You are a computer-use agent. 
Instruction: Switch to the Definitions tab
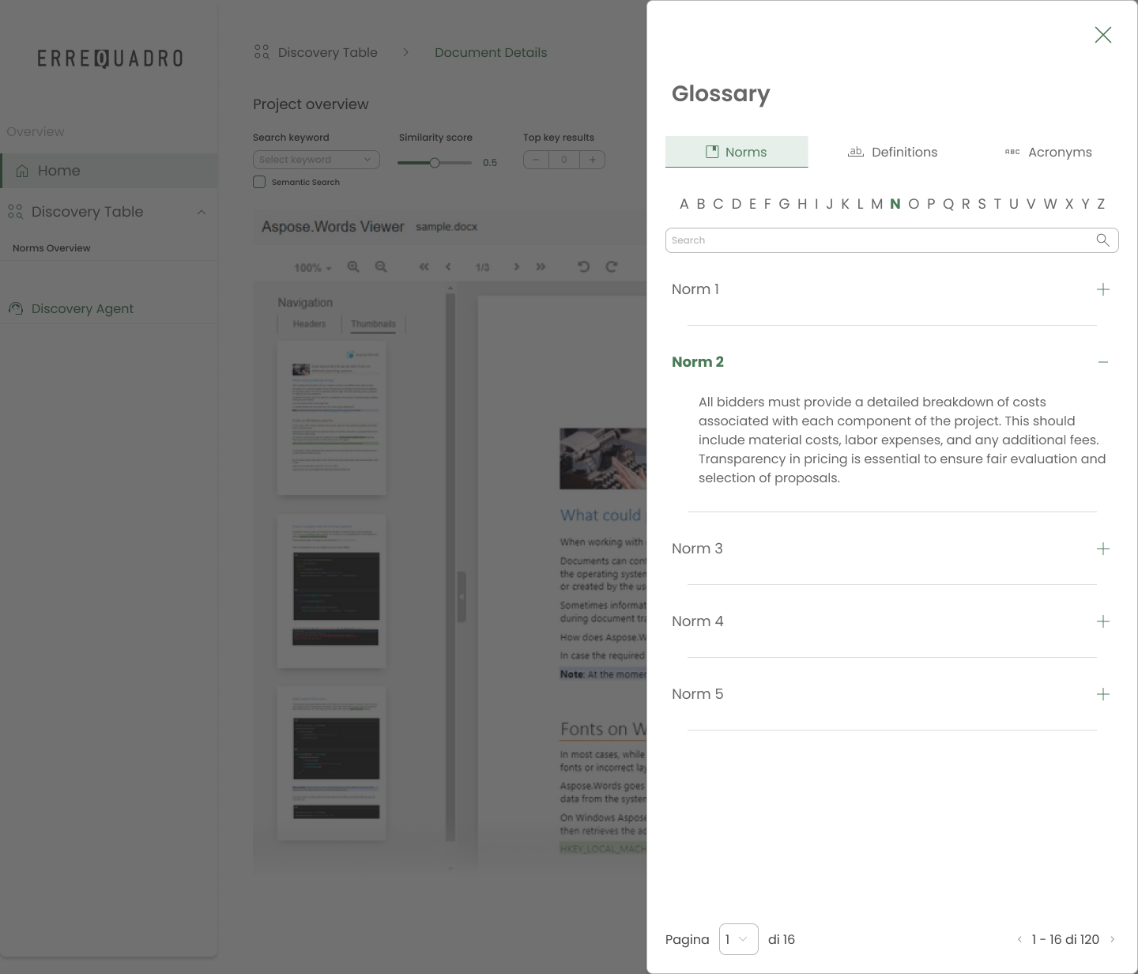(x=892, y=152)
